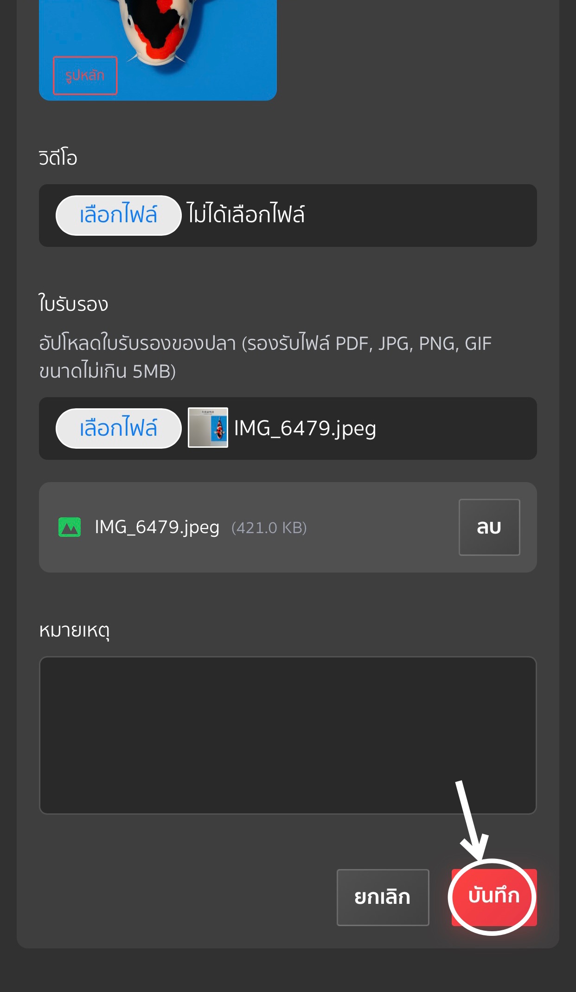Select IMG_6479.jpeg in the uploaded file list
The image size is (576, 992).
(x=157, y=527)
